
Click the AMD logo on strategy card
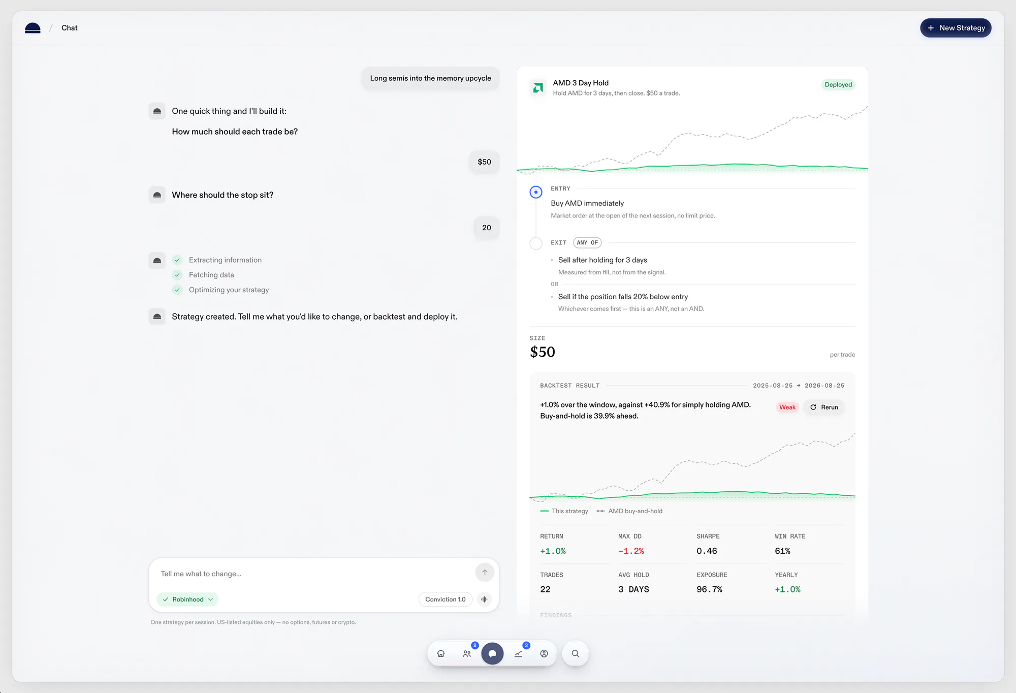click(537, 88)
